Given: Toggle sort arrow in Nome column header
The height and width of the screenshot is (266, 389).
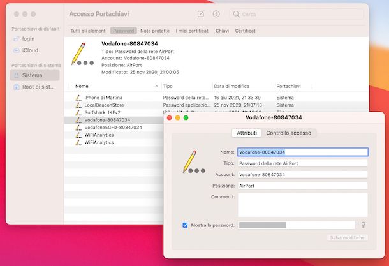Looking at the screenshot, I should (156, 86).
